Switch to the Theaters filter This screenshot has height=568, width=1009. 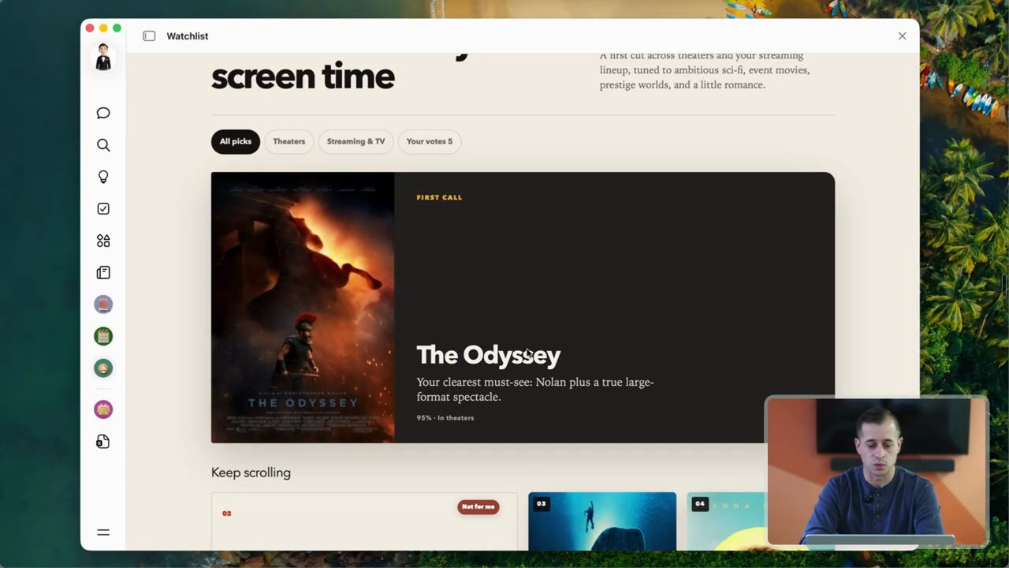click(289, 142)
